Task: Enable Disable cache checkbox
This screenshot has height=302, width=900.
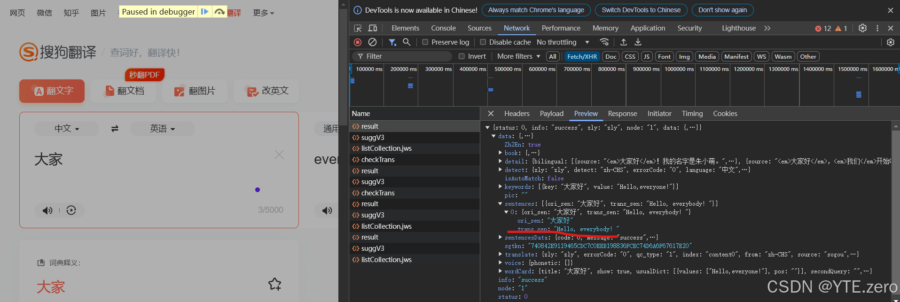Action: pyautogui.click(x=483, y=42)
